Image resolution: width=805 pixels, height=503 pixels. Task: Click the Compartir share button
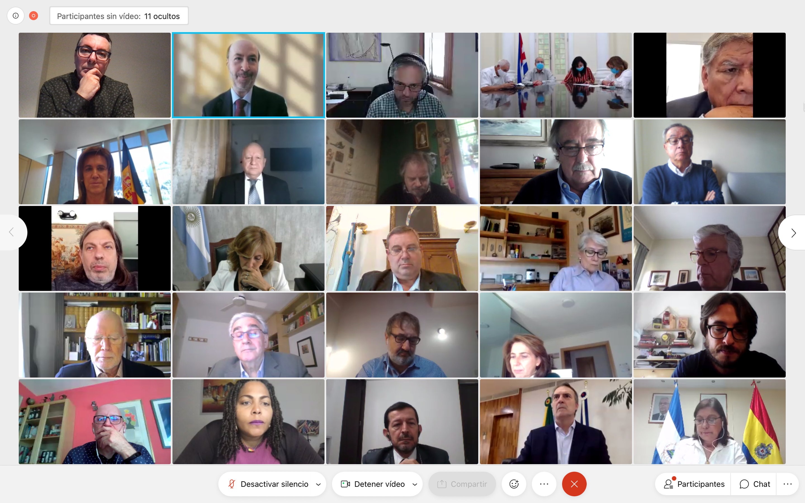click(x=462, y=484)
